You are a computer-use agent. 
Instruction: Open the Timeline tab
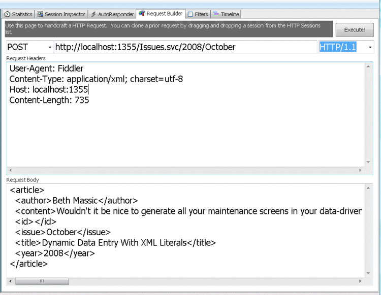[x=226, y=14]
